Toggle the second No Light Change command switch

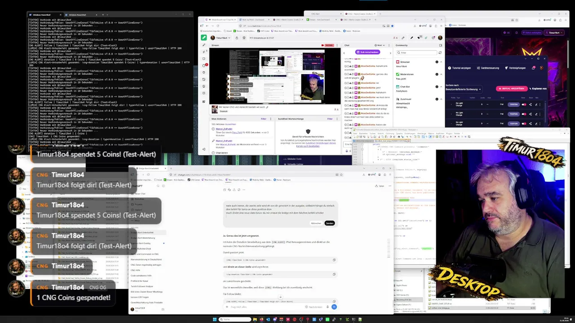523,114
